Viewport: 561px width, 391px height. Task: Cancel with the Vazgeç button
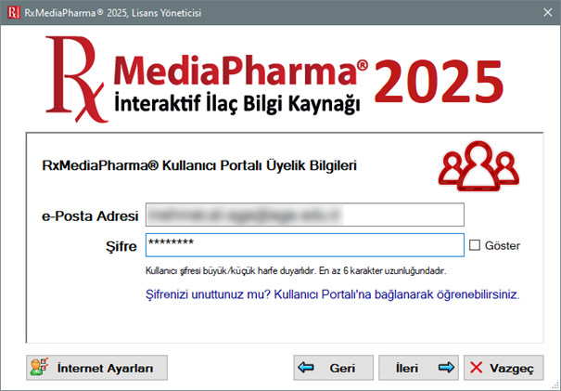504,368
